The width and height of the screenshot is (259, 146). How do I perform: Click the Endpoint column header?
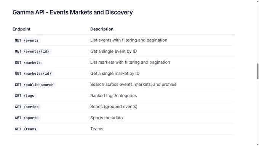click(21, 29)
